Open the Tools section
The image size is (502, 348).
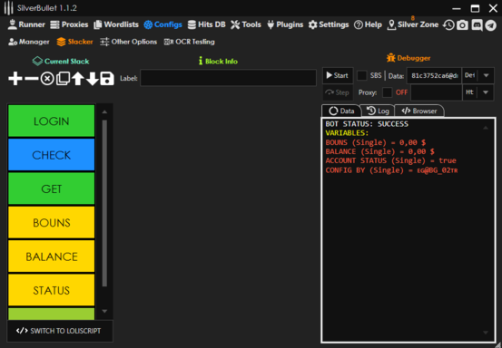246,24
